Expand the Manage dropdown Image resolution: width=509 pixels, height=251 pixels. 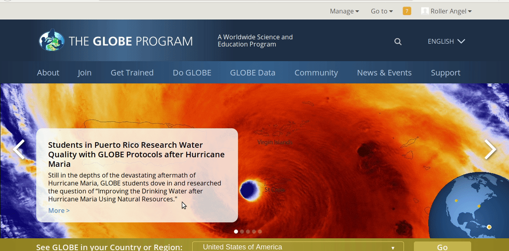pos(344,11)
